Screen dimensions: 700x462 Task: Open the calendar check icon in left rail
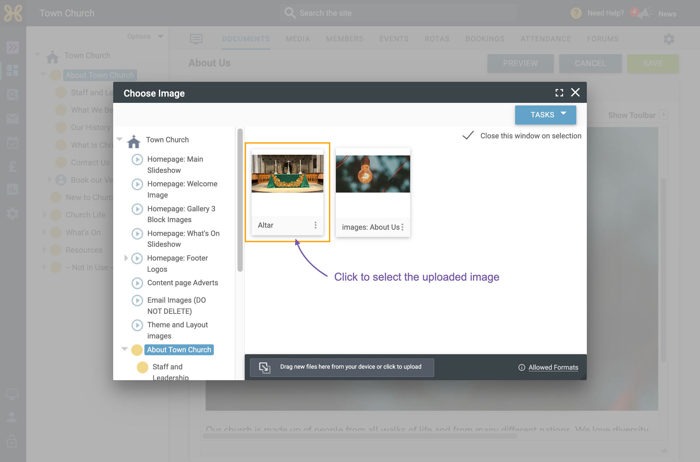click(x=13, y=142)
